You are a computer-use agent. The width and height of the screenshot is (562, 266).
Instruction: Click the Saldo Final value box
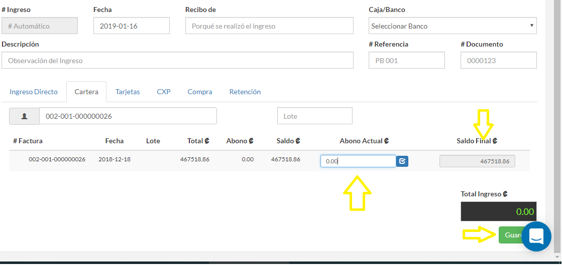tap(477, 161)
